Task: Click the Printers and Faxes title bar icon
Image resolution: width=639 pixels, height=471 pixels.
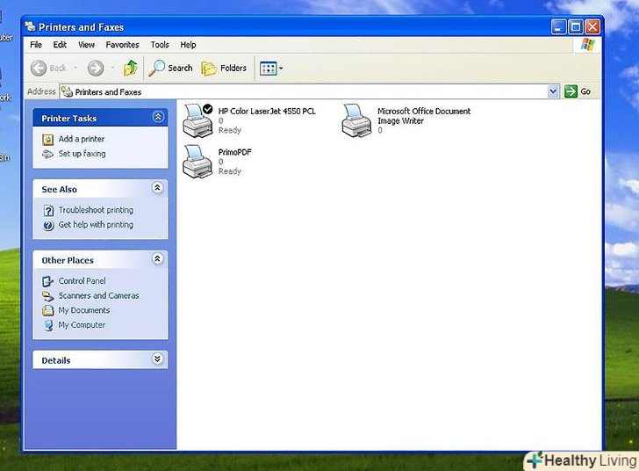Action: click(x=30, y=27)
